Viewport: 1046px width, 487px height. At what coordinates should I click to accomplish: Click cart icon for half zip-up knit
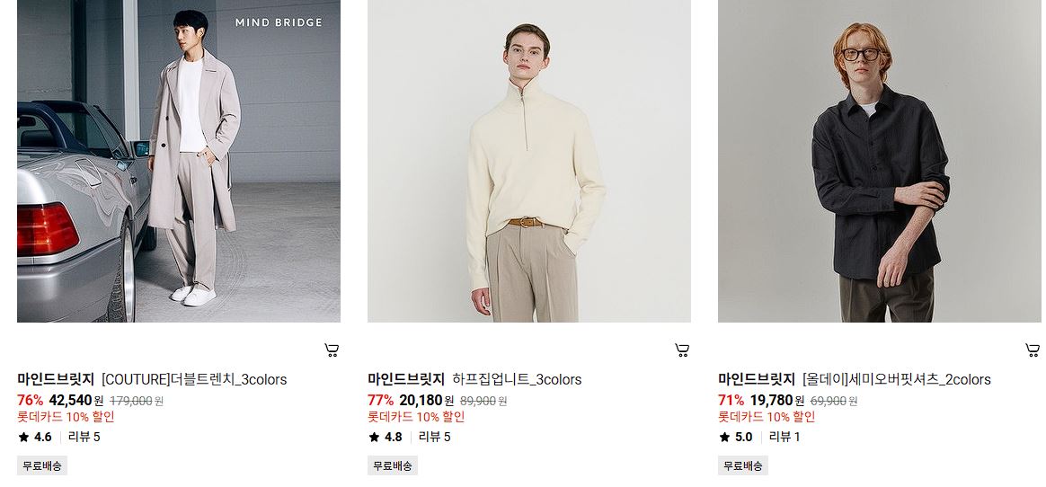click(682, 350)
